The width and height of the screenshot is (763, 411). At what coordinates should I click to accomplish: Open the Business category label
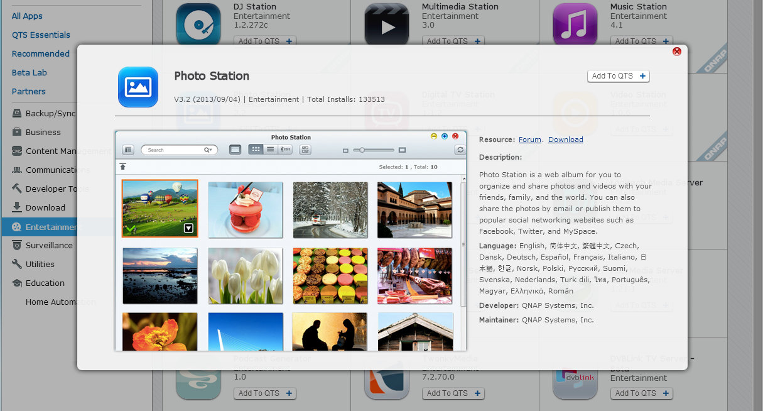43,133
